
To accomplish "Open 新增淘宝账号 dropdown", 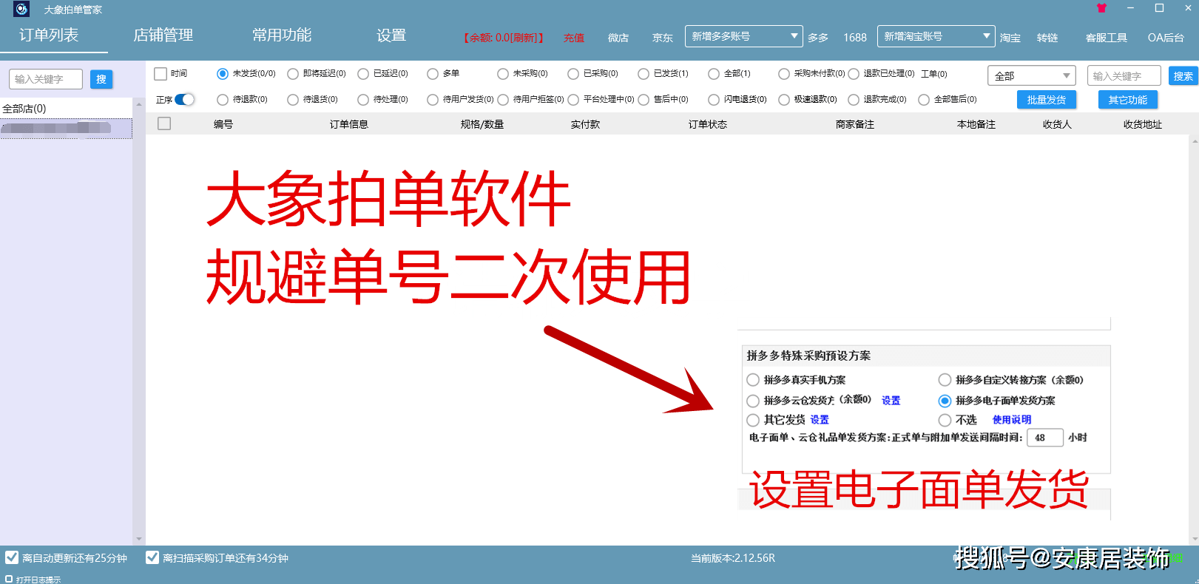I will click(x=936, y=36).
